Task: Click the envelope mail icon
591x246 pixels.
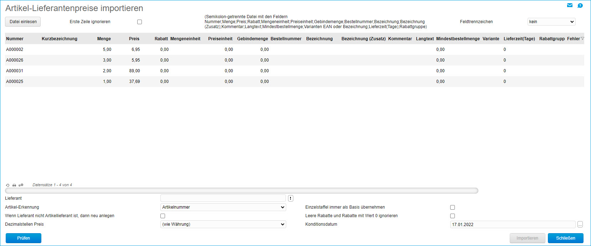Action: tap(570, 5)
